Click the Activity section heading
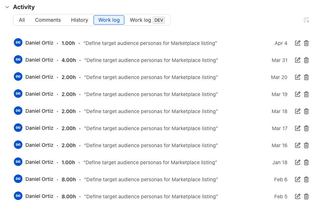 [x=24, y=7]
